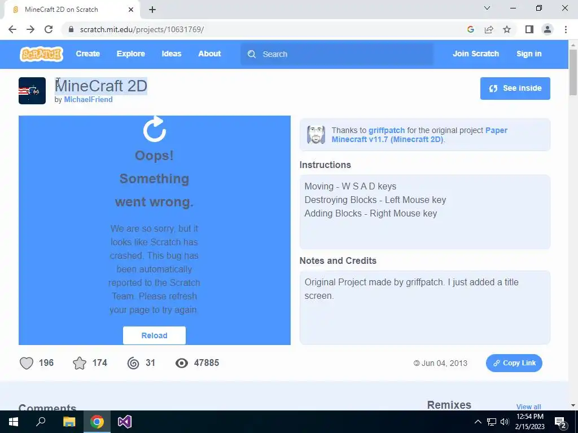Show hidden system tray icons
578x433 pixels.
click(x=478, y=422)
